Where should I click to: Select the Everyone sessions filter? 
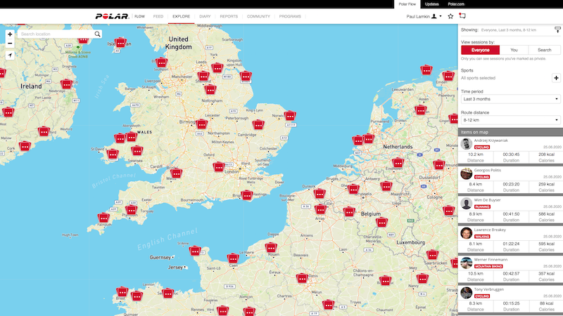pos(481,50)
